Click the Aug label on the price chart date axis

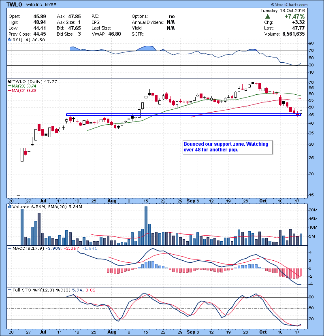coord(112,201)
